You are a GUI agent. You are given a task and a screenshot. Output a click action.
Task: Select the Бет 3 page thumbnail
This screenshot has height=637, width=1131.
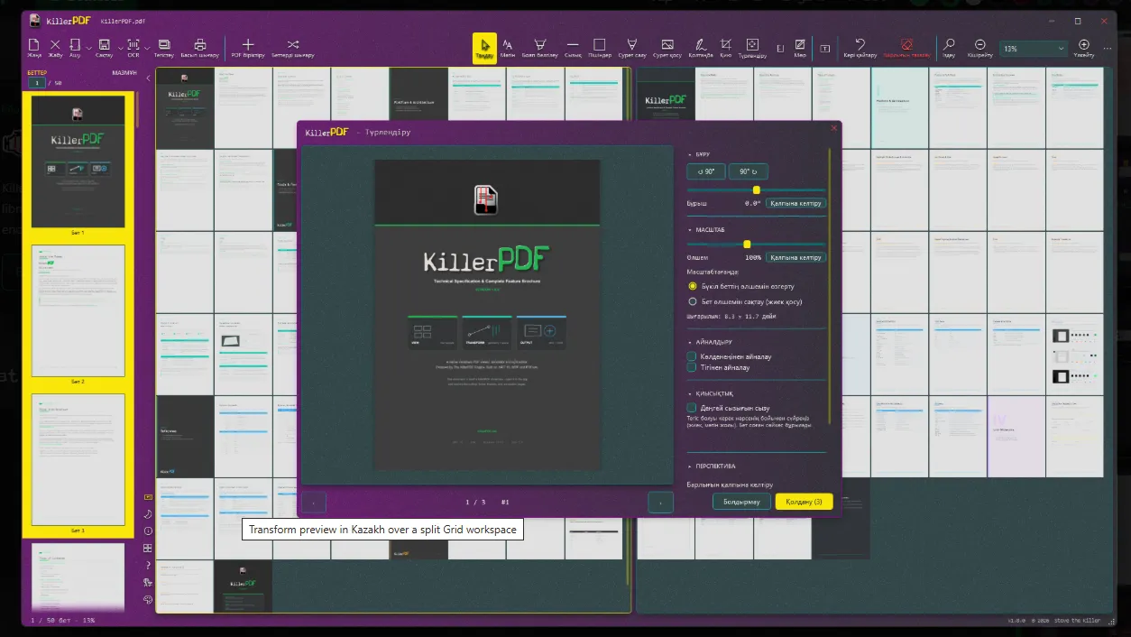coord(78,460)
